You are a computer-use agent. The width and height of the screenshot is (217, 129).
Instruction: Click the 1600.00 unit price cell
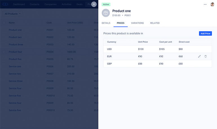(71, 52)
